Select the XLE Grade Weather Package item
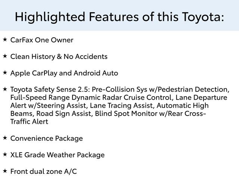Viewport: 239px width, 179px height. point(58,155)
